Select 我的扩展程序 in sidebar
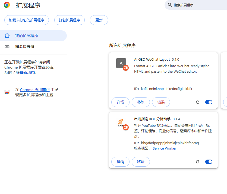The image size is (227, 194). click(33, 36)
